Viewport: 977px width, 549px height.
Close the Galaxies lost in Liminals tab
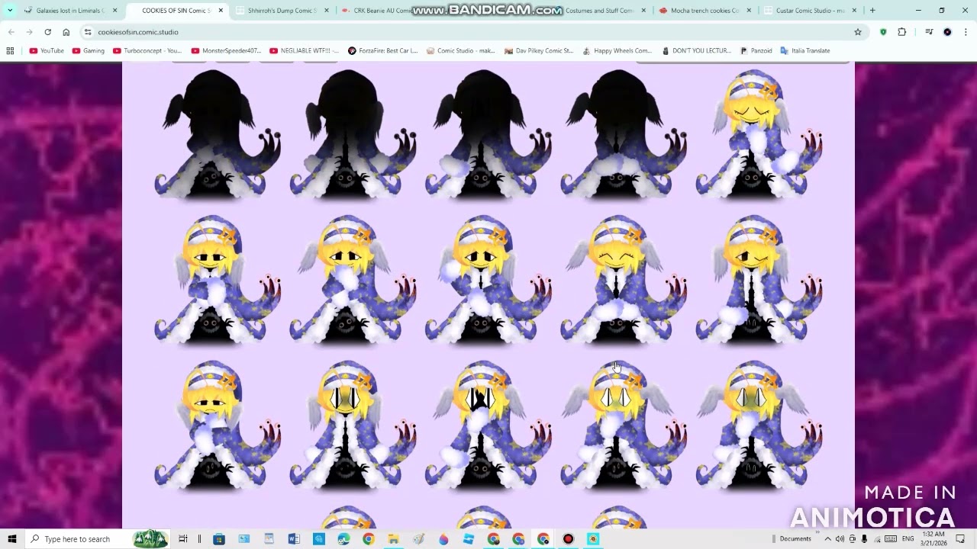[115, 11]
